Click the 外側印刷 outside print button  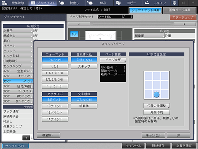click(x=157, y=113)
